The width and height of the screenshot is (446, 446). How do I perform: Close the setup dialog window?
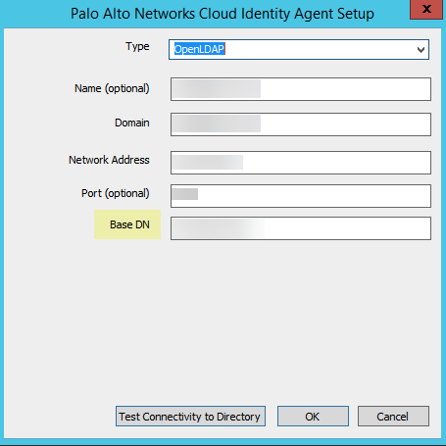pos(426,9)
